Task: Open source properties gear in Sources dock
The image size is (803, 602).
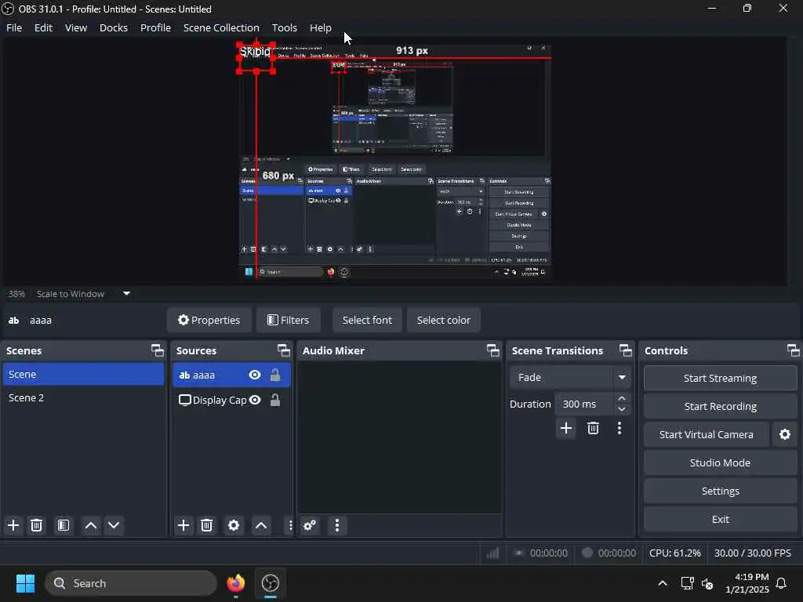Action: point(234,525)
